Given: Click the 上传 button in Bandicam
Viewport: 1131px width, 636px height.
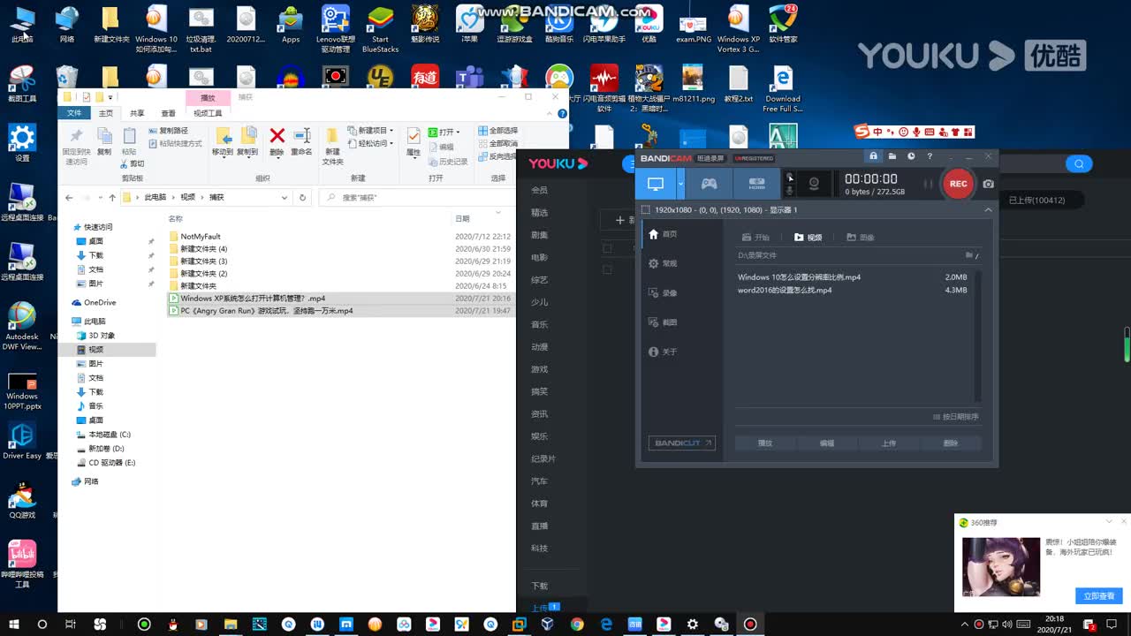Looking at the screenshot, I should (889, 443).
